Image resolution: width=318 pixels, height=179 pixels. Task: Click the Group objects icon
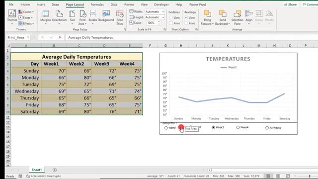click(x=259, y=14)
